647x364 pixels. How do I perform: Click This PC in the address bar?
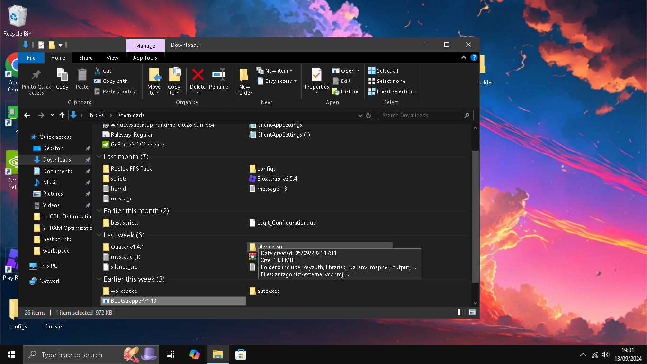[96, 115]
